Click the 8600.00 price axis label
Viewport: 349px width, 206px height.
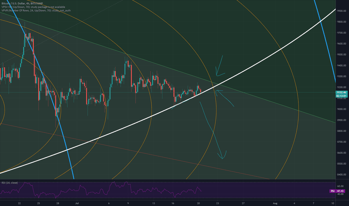pyautogui.click(x=342, y=153)
